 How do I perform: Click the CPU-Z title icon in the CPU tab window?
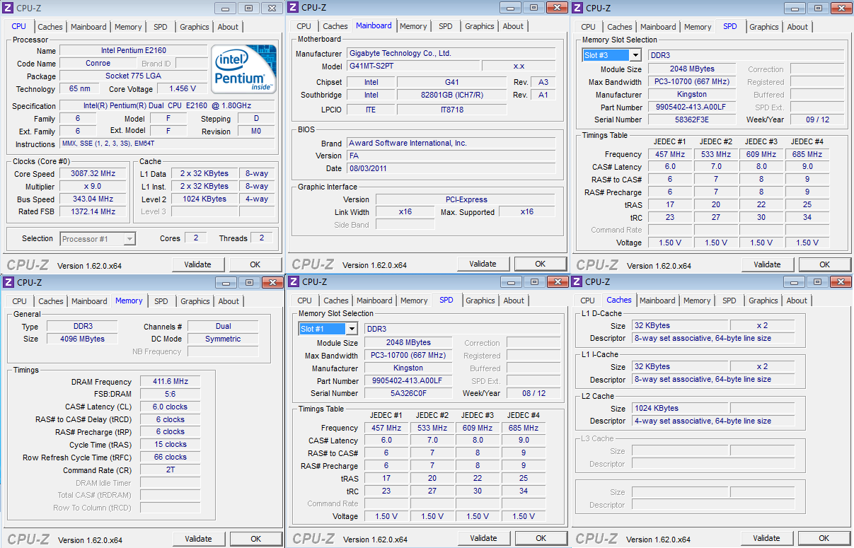coord(8,8)
